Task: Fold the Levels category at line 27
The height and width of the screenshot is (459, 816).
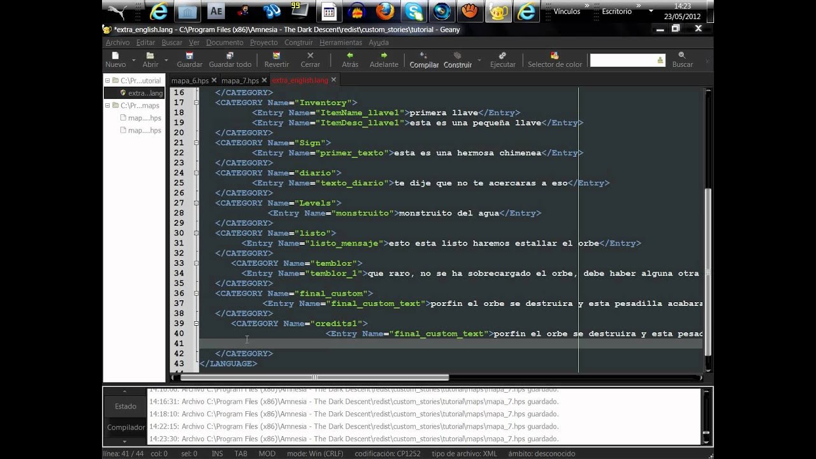Action: pyautogui.click(x=196, y=203)
